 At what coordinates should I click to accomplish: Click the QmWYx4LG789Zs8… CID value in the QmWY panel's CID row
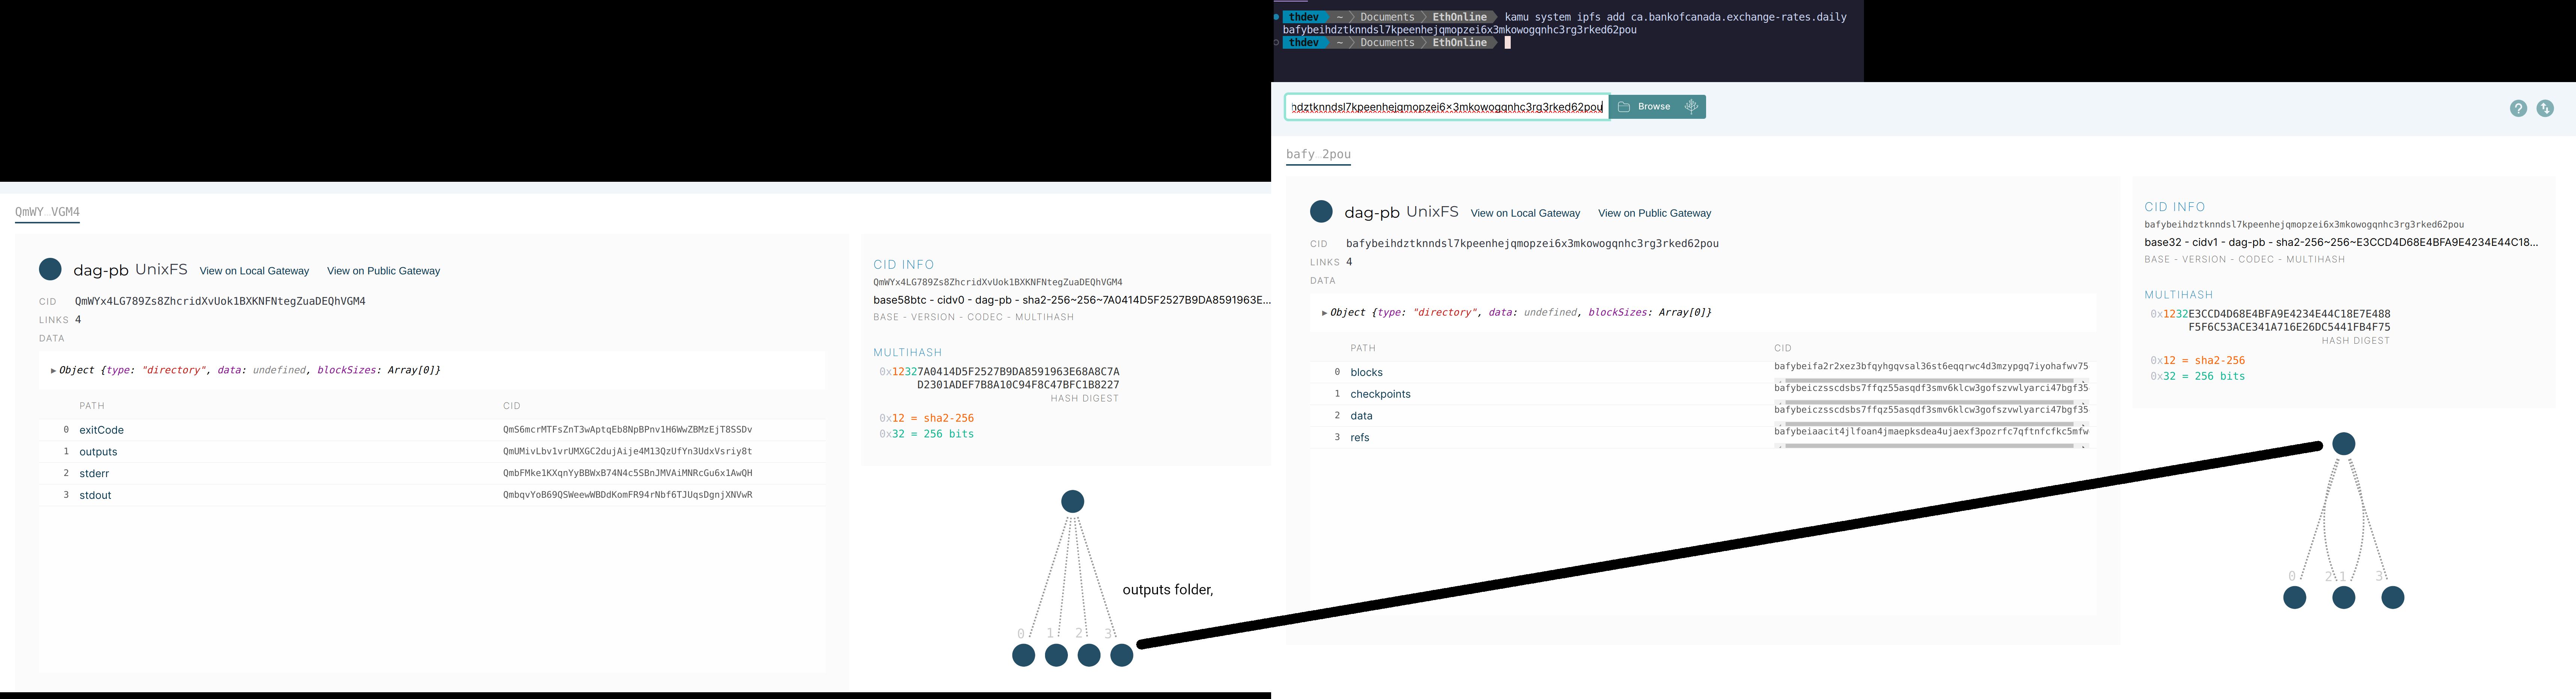click(x=220, y=301)
